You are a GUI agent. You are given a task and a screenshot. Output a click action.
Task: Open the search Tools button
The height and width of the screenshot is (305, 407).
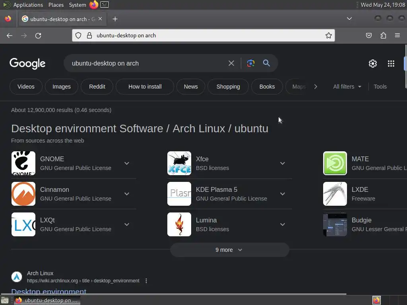point(380,87)
